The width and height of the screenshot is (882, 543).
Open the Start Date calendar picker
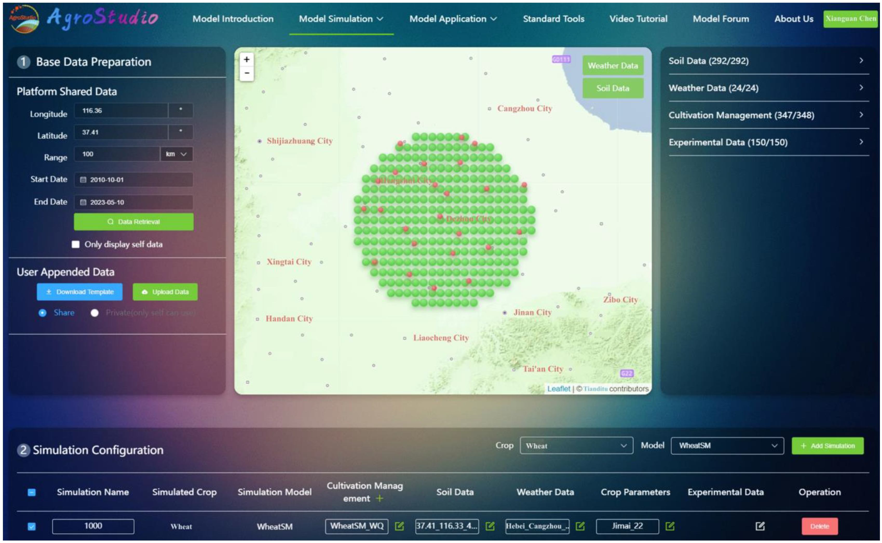(83, 179)
